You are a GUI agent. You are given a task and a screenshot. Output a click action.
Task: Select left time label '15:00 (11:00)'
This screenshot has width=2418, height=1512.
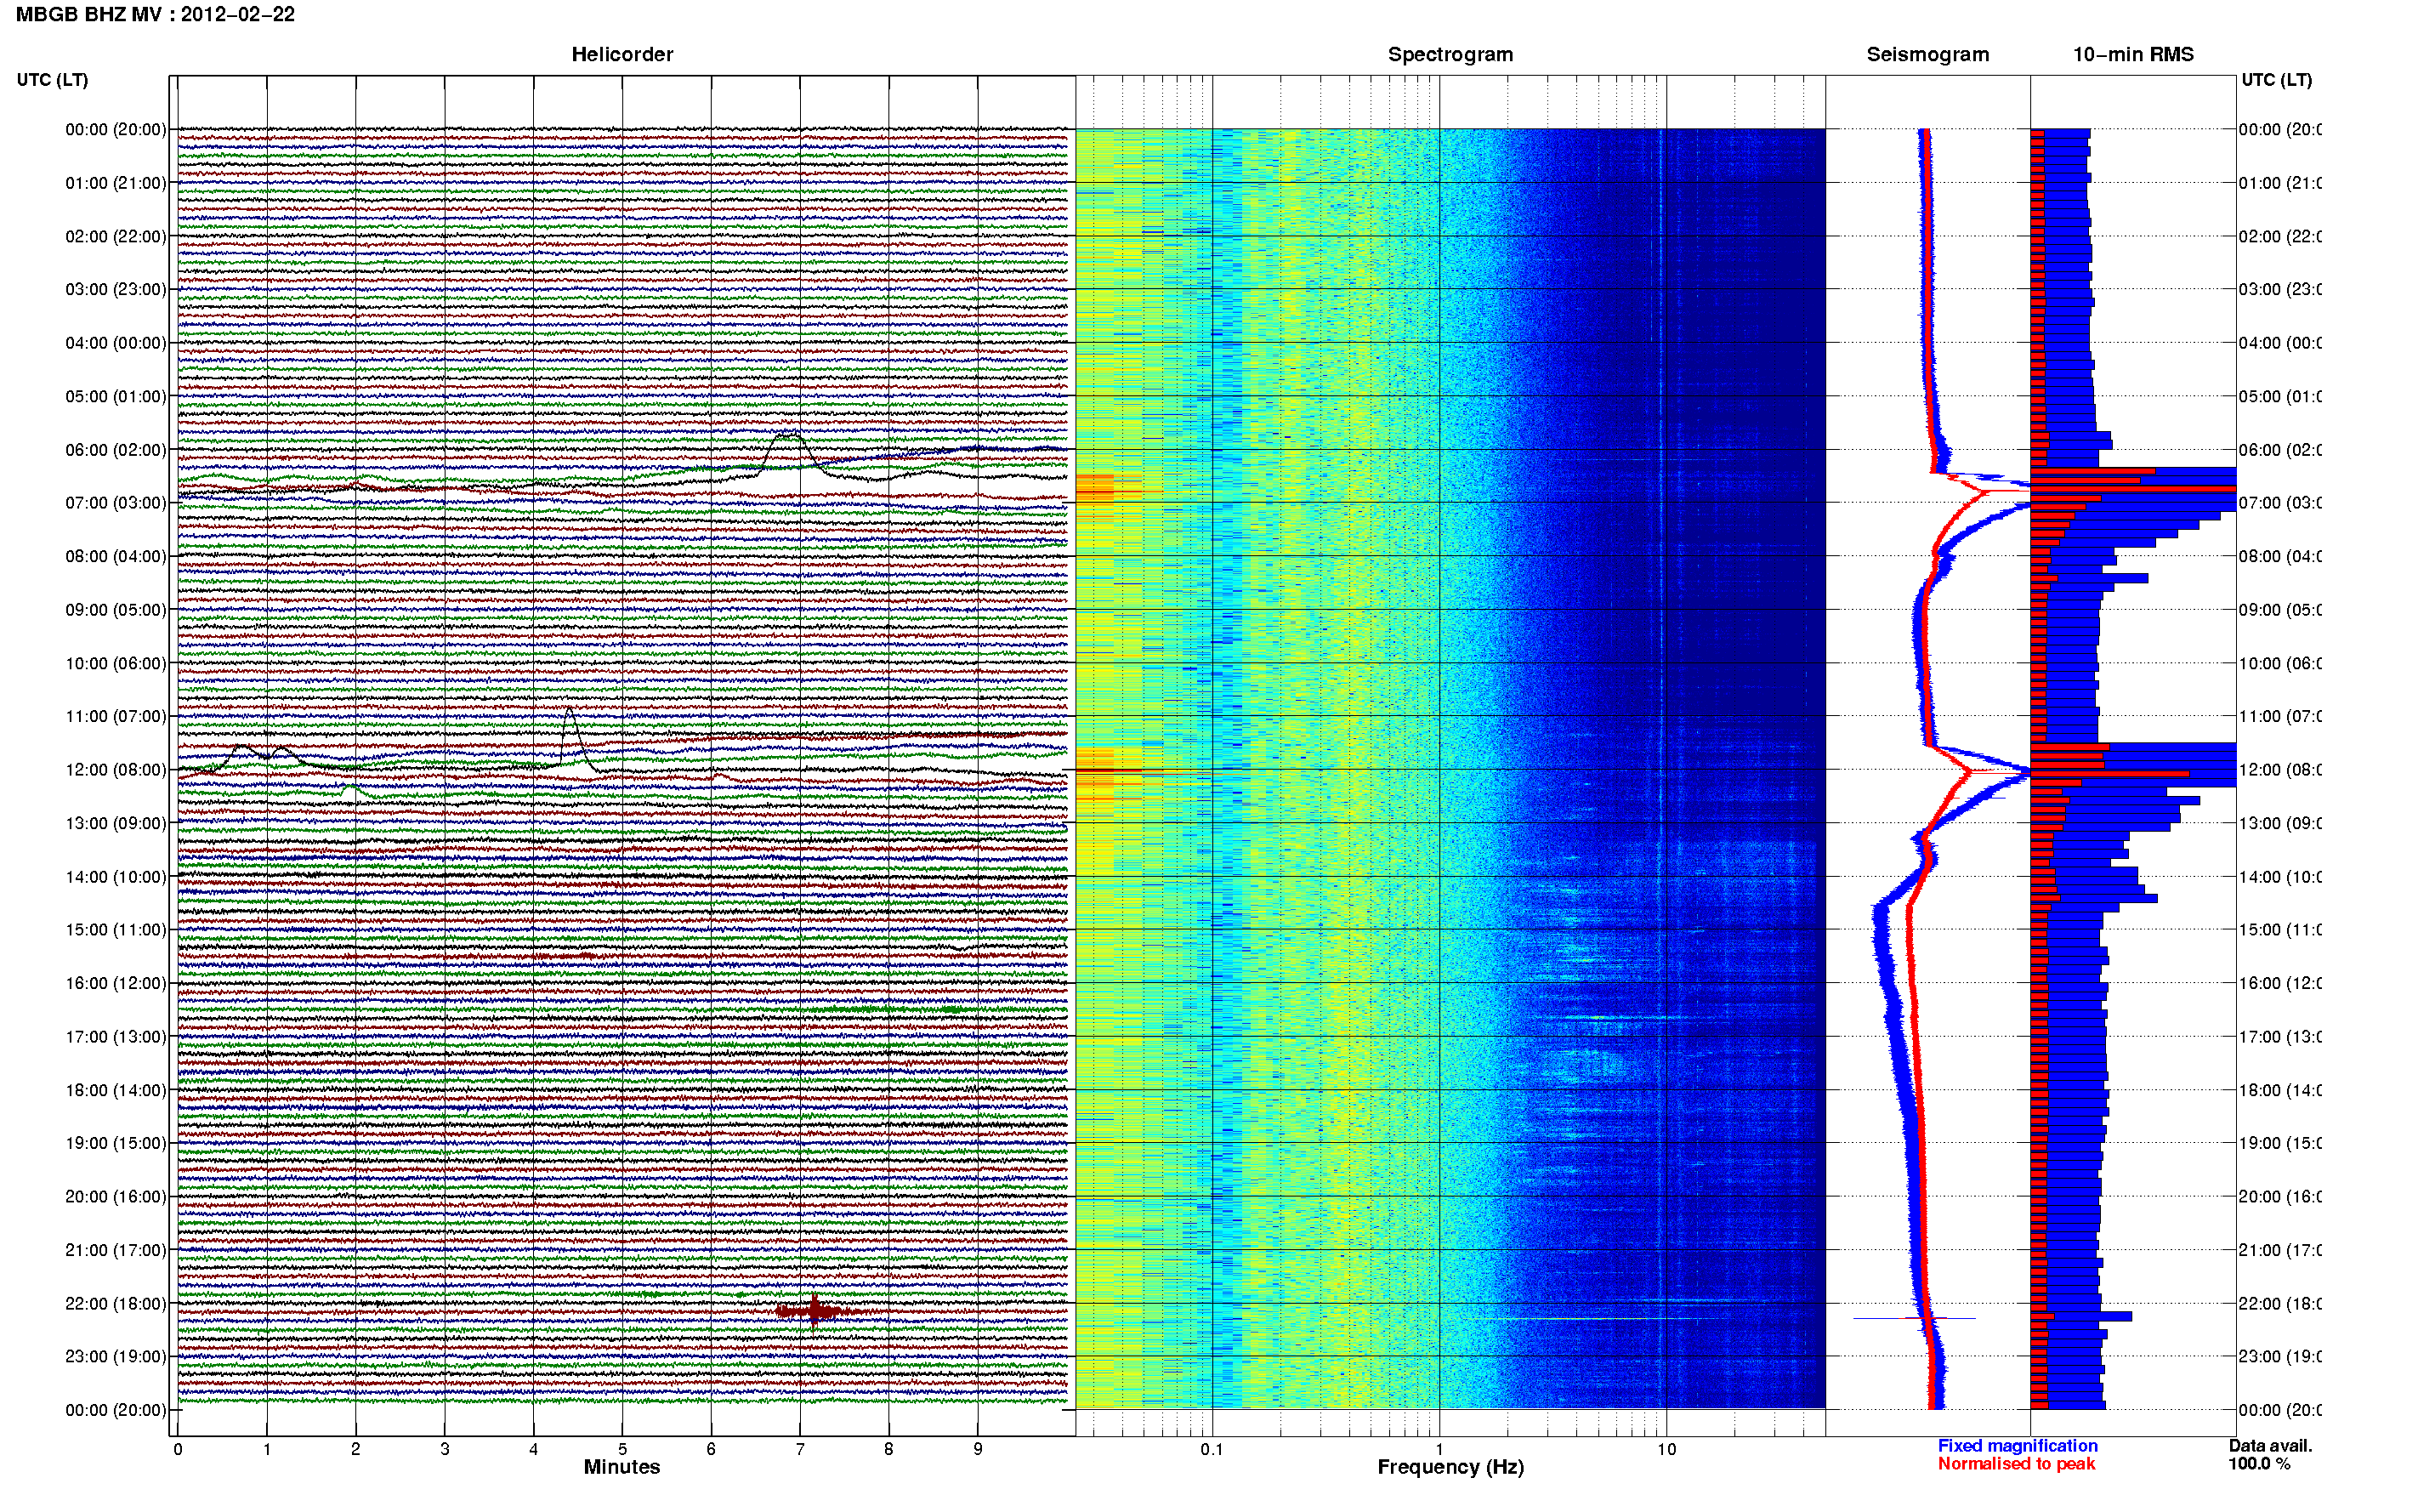(x=116, y=929)
